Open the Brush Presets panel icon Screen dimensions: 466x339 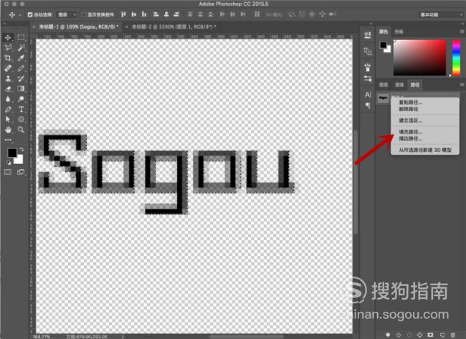pyautogui.click(x=368, y=67)
